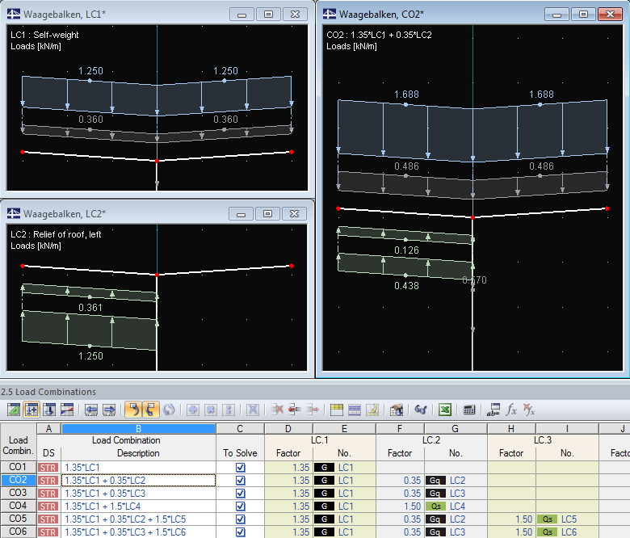
Task: Click LC.2 No. cell 'LC2' in CO2 row
Action: coord(456,480)
